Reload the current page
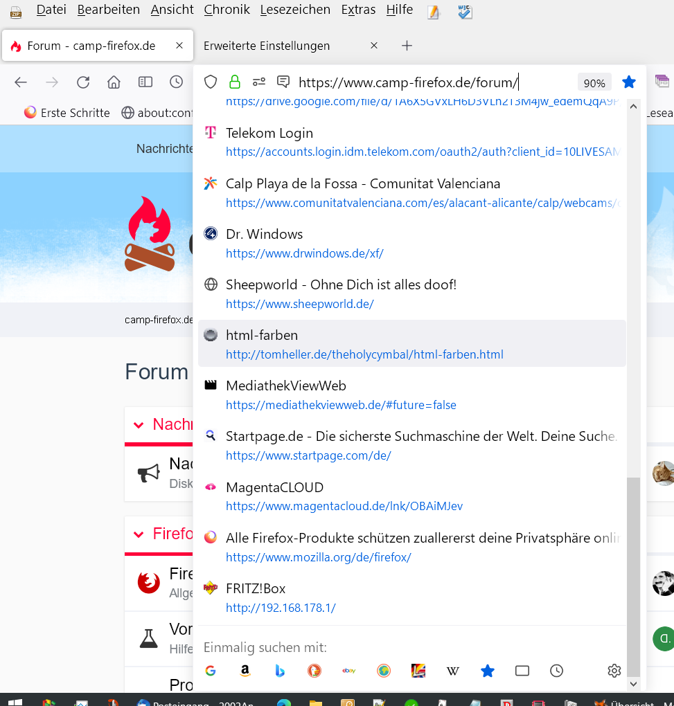Image resolution: width=674 pixels, height=706 pixels. click(83, 82)
